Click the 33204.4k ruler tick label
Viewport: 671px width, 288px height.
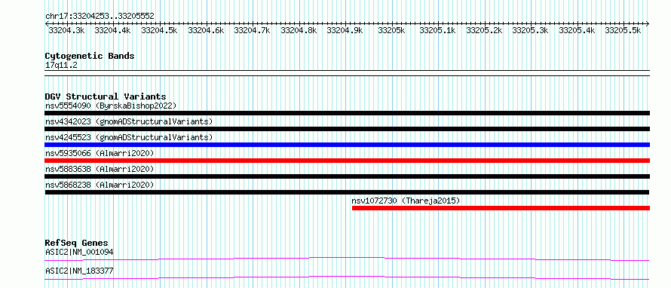point(112,30)
